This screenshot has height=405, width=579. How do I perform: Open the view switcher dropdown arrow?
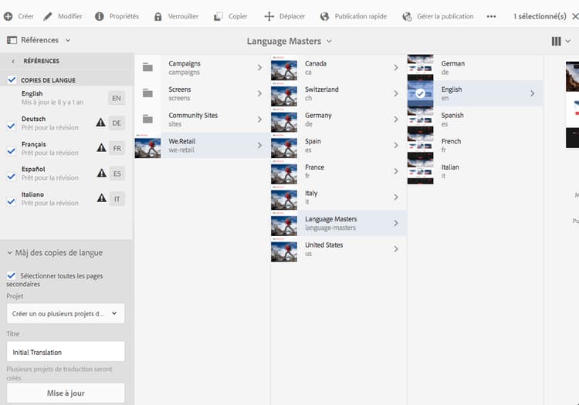(568, 41)
